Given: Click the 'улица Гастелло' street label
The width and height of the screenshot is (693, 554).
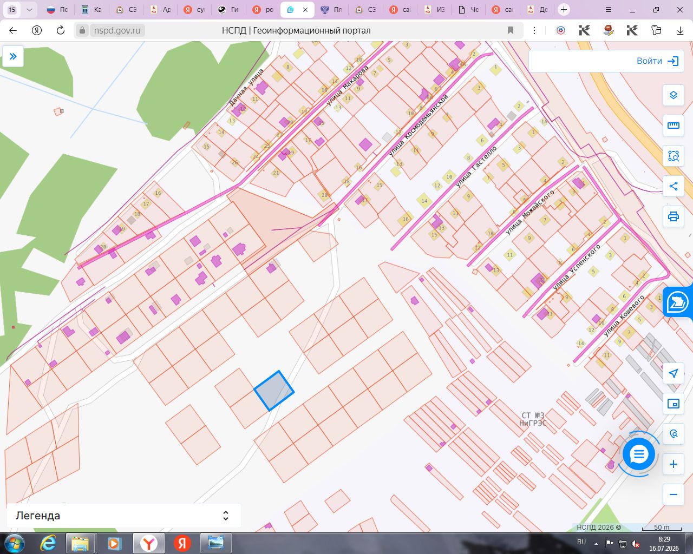Looking at the screenshot, I should (x=476, y=166).
